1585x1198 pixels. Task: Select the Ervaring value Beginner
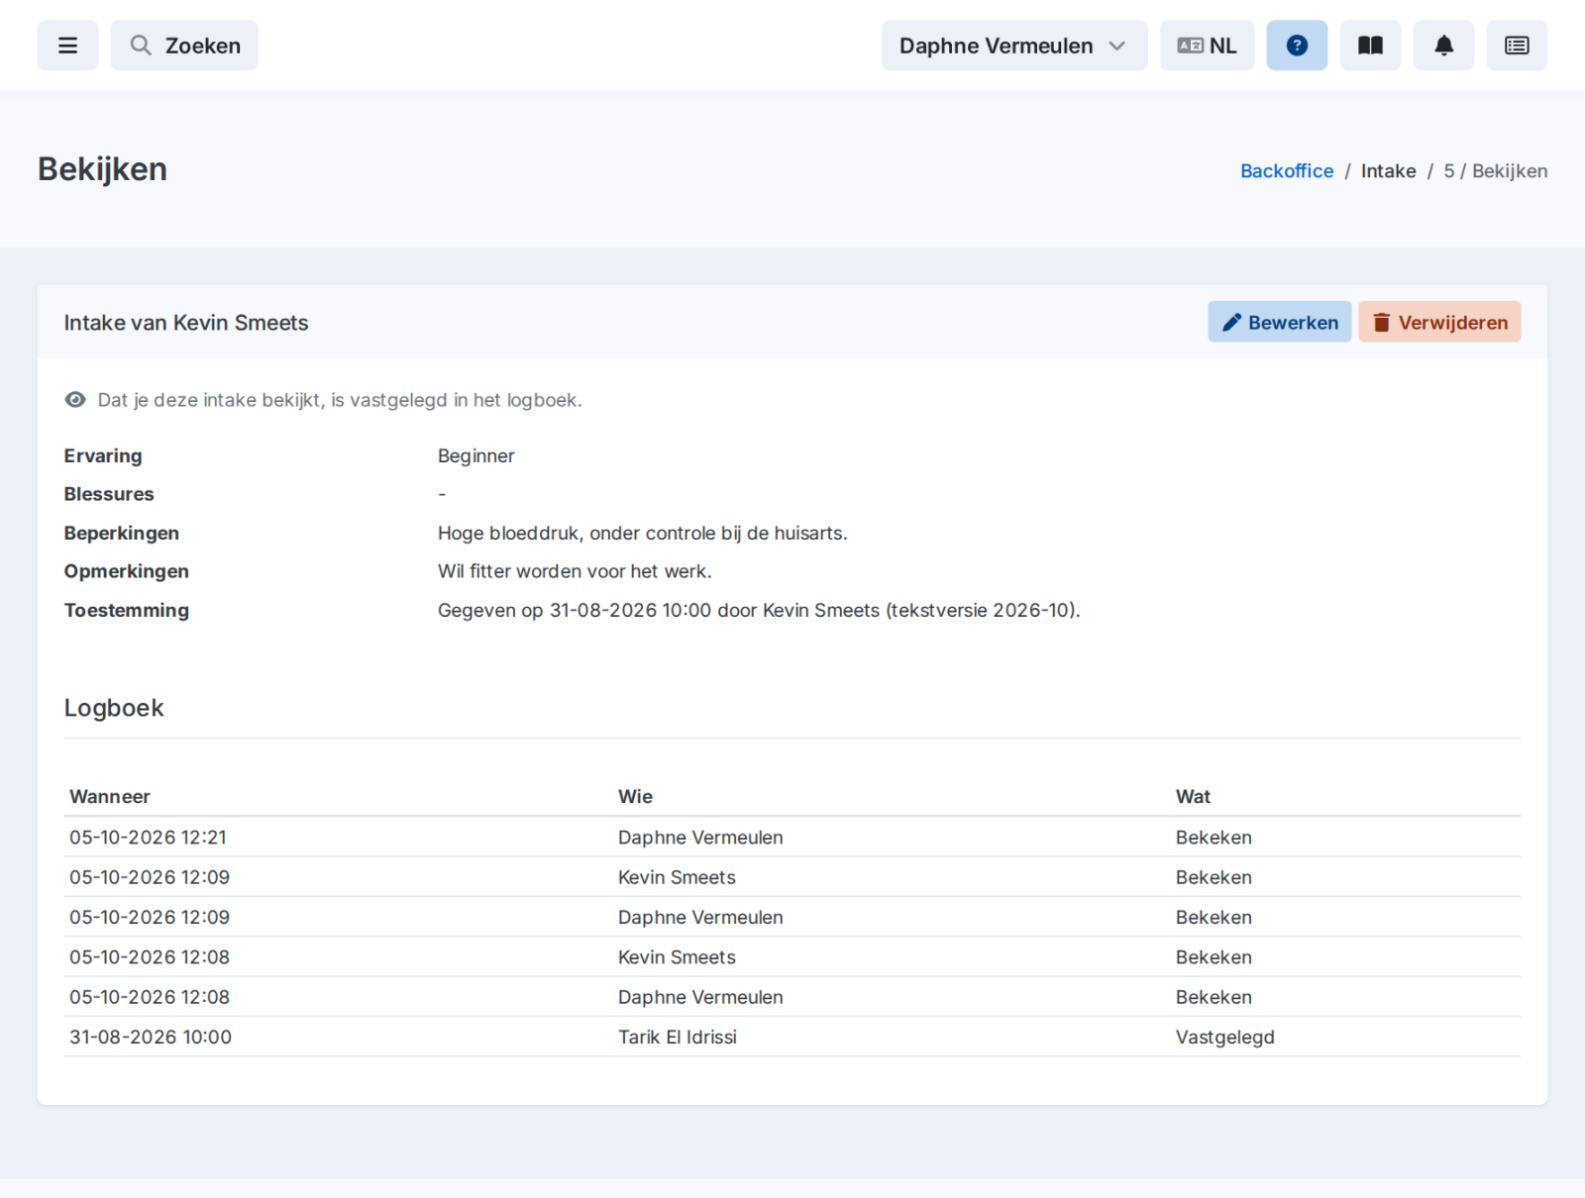[x=476, y=456]
